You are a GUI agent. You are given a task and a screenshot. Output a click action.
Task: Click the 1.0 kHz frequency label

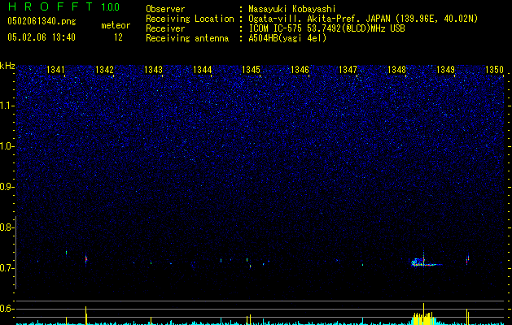pos(7,146)
